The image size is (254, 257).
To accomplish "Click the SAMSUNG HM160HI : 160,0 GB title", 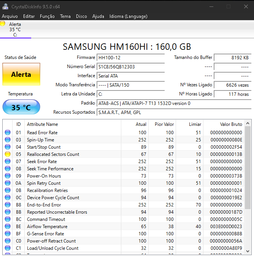I will point(127,46).
